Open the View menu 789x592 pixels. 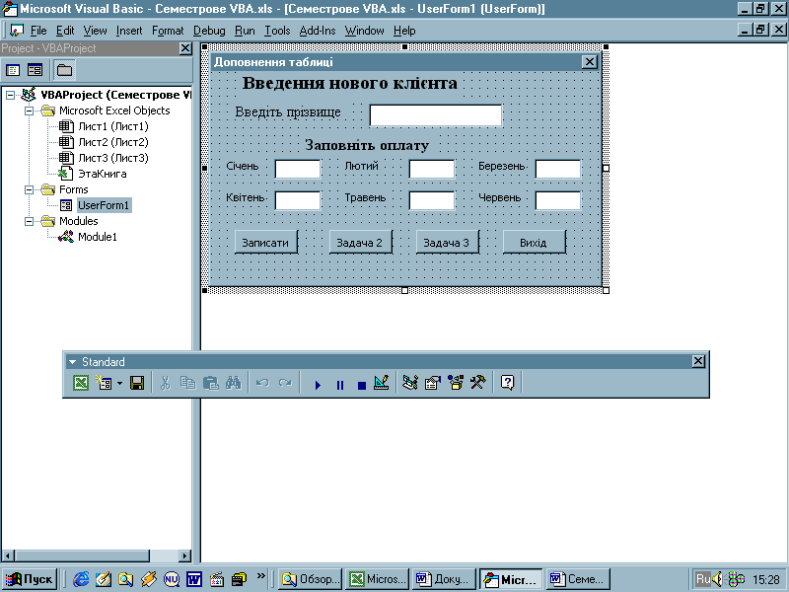[95, 31]
